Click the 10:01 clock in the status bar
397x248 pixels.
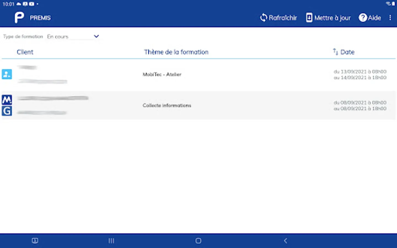pos(8,4)
